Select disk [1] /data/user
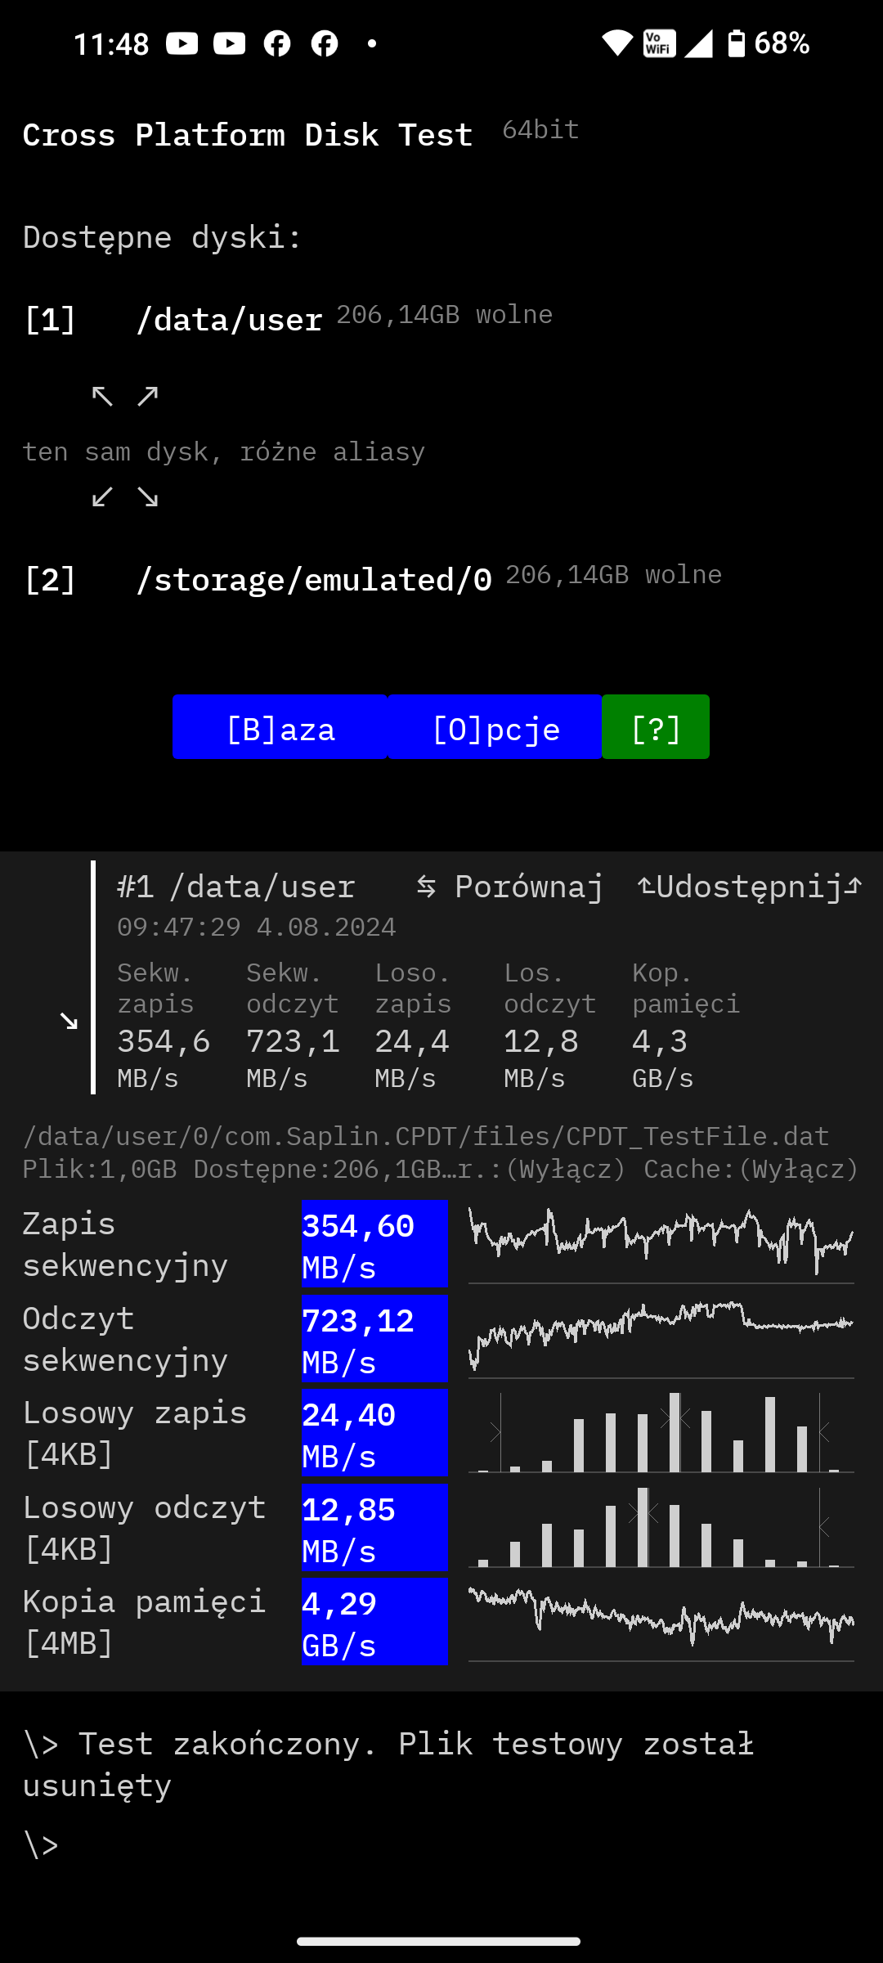 click(x=229, y=319)
